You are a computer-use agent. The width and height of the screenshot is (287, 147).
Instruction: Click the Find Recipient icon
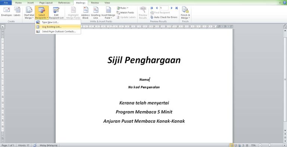[x=152, y=13]
